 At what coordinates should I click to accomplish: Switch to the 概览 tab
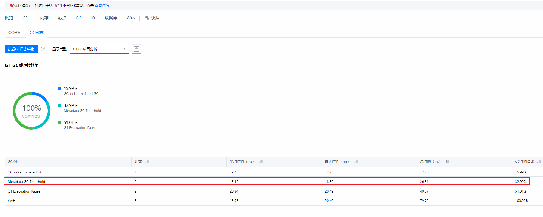9,18
